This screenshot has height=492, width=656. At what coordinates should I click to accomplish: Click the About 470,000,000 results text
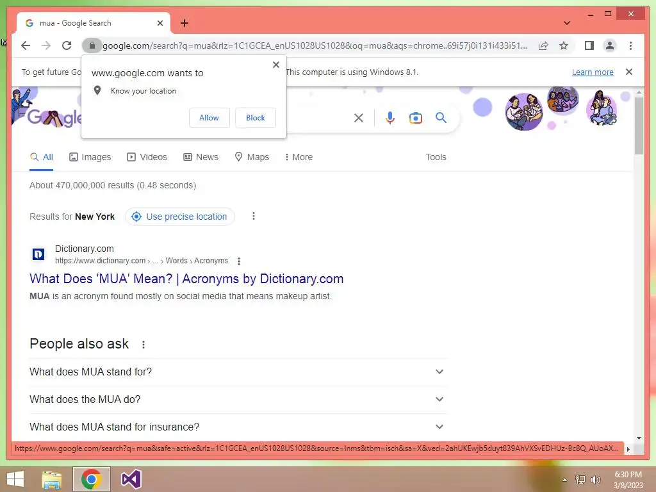[x=113, y=185]
